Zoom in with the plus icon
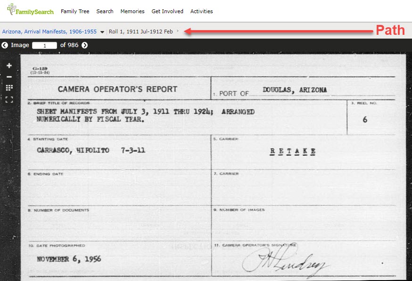 [x=9, y=65]
